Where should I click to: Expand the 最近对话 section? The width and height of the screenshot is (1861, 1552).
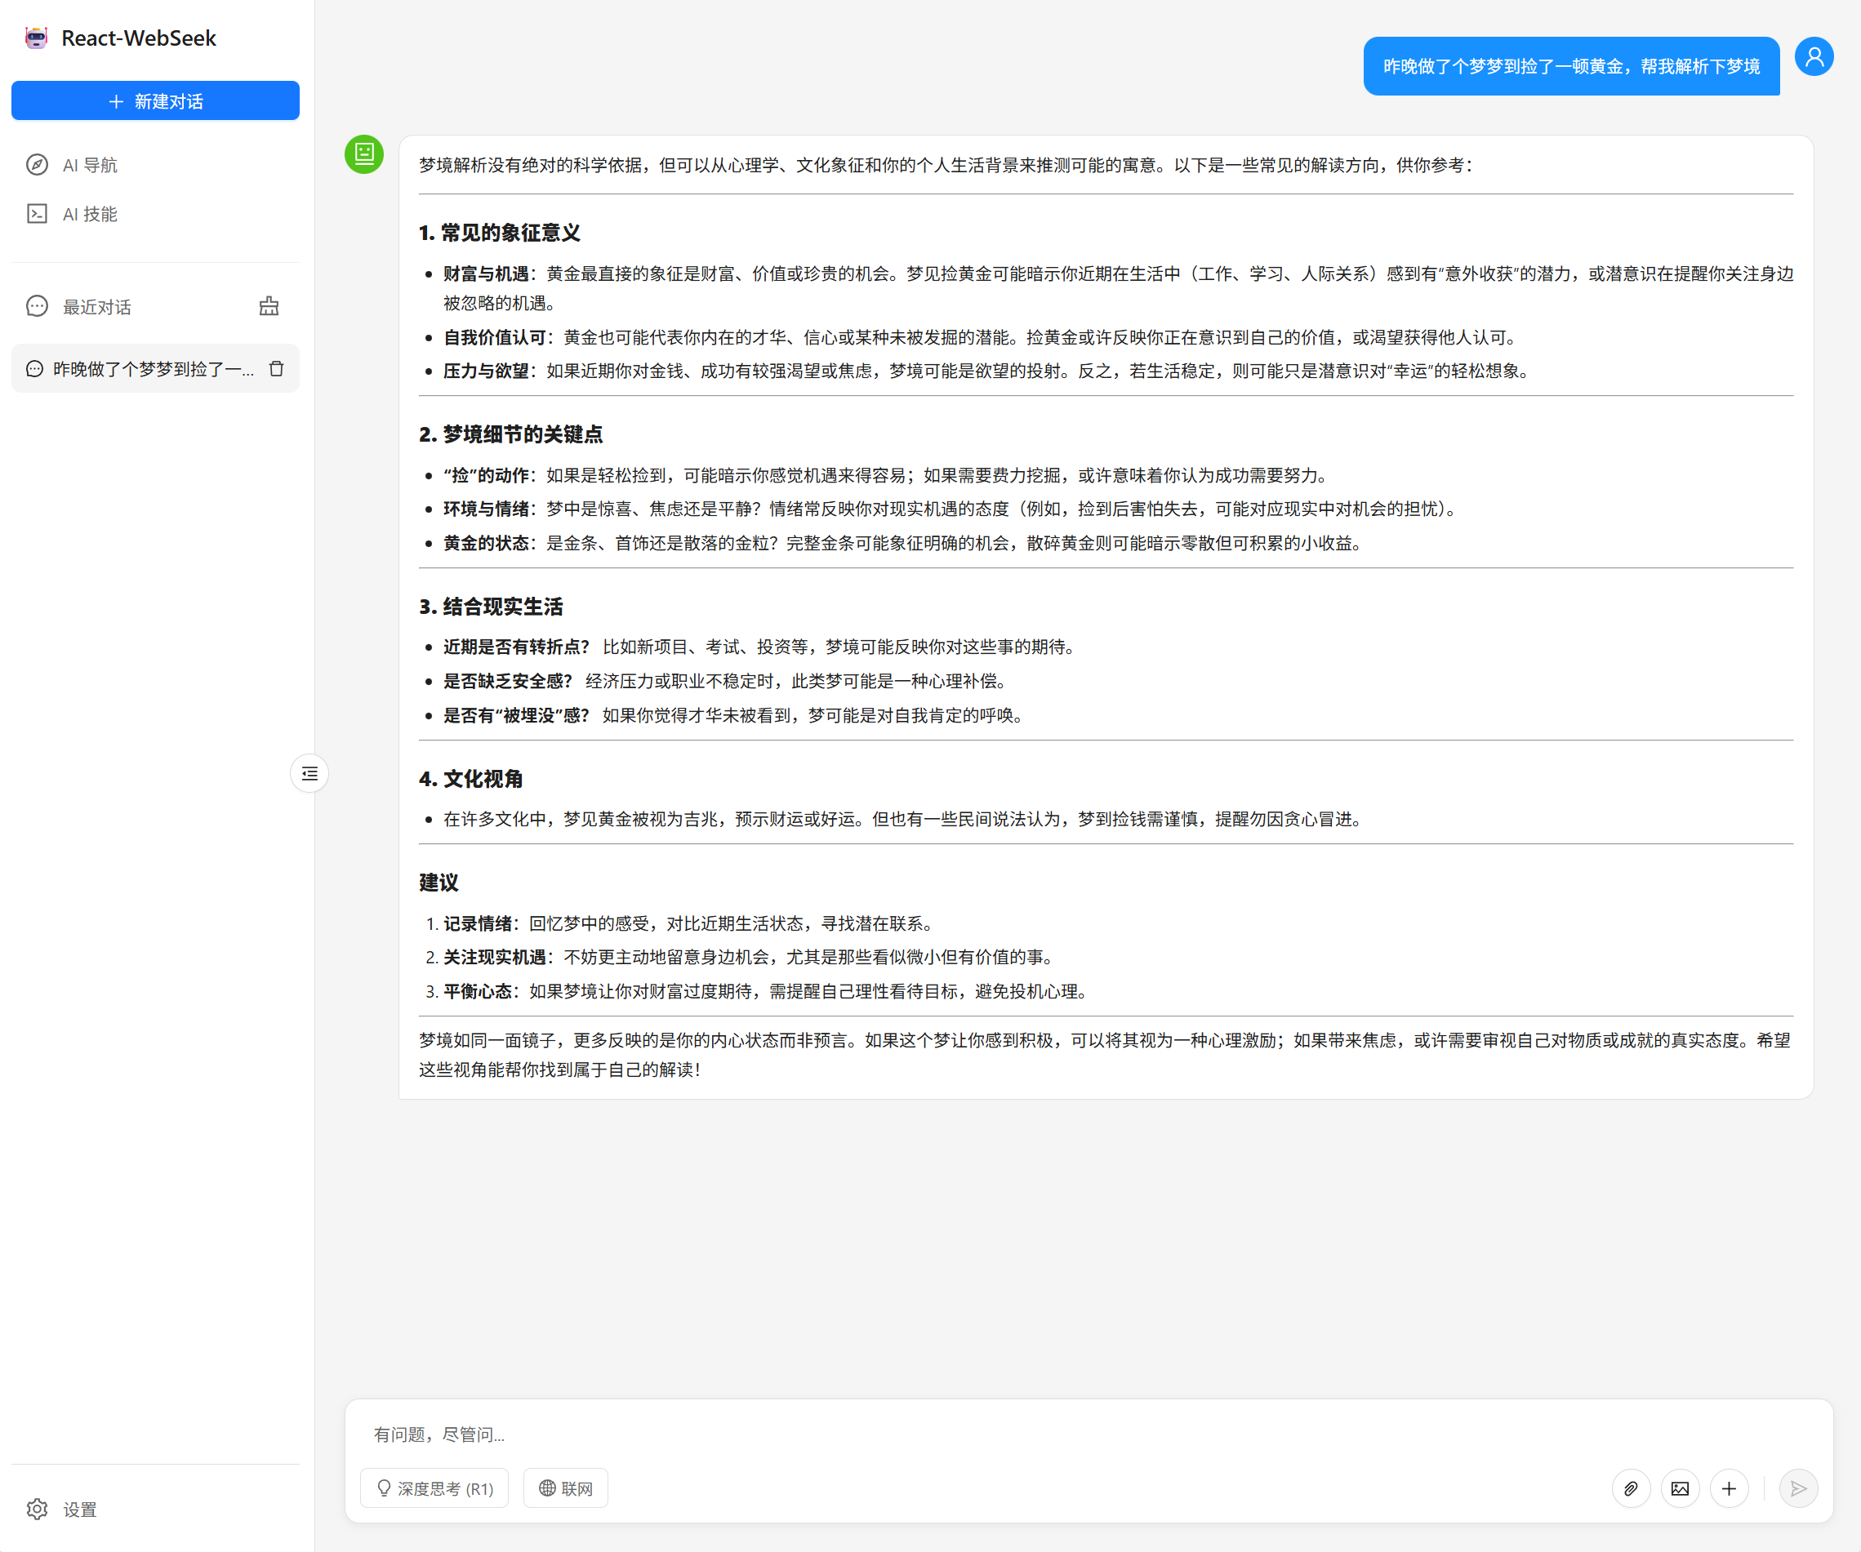(95, 305)
